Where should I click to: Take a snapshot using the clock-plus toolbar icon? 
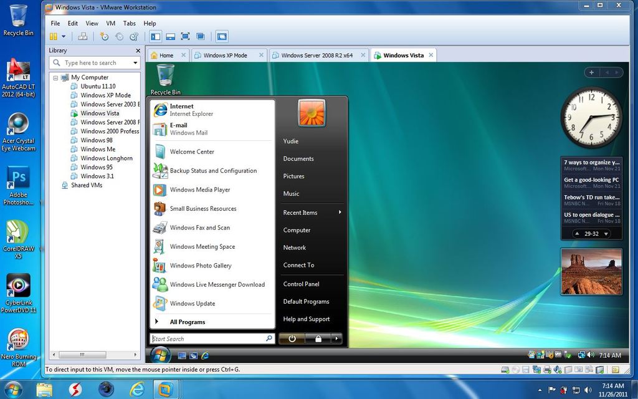tap(104, 37)
